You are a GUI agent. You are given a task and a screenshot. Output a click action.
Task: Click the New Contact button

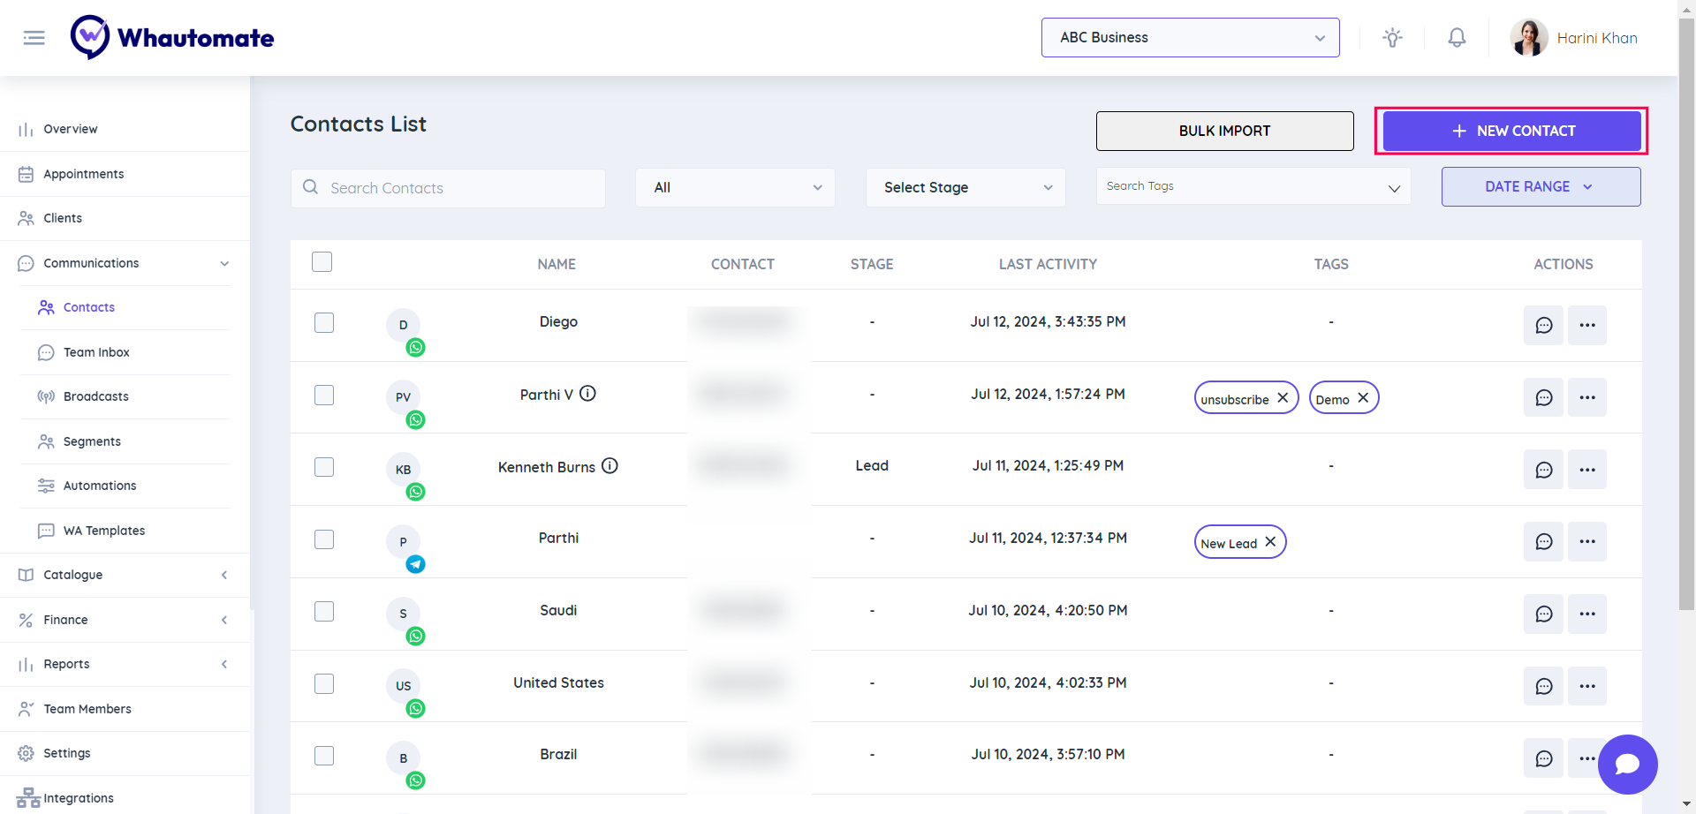[x=1511, y=131]
